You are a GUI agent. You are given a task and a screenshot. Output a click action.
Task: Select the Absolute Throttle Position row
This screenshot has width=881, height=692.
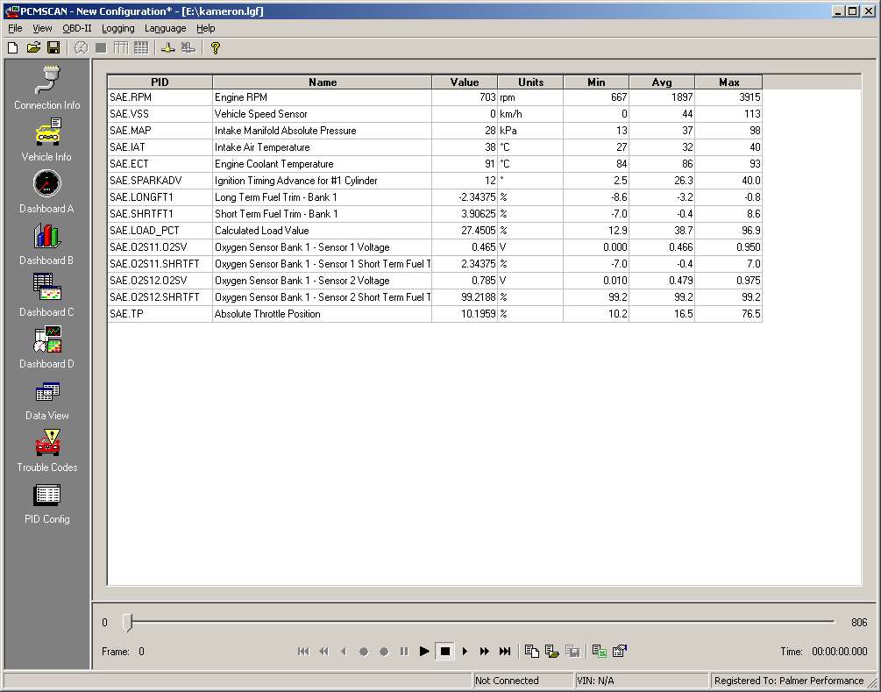[x=435, y=314]
